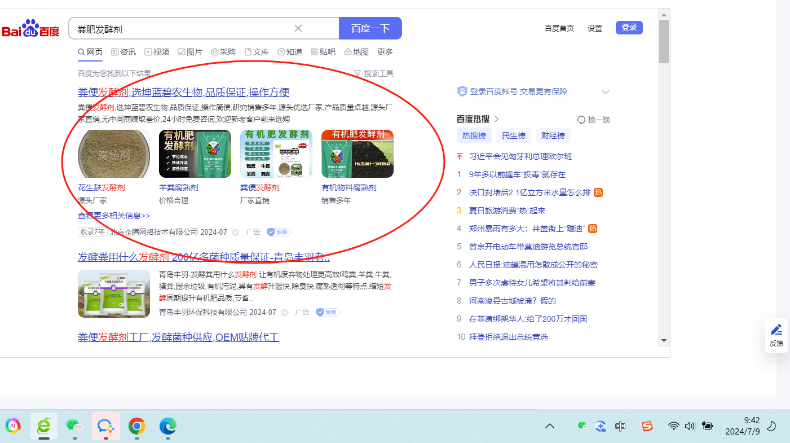Open the 搜索工具 filter dropdown
Viewport: 790px width, 443px height.
tap(373, 73)
